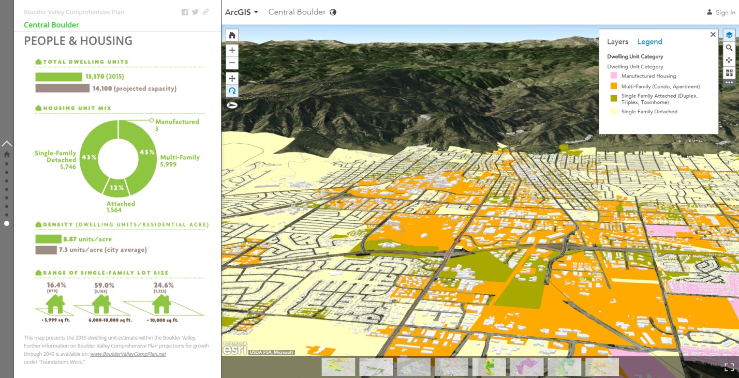Activate the pan navigation tool
This screenshot has height=378, width=739.
(x=232, y=79)
